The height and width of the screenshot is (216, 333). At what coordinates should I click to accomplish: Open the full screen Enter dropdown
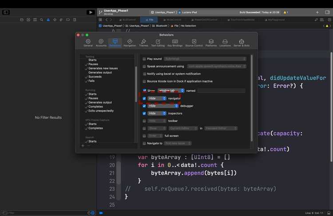(x=155, y=136)
